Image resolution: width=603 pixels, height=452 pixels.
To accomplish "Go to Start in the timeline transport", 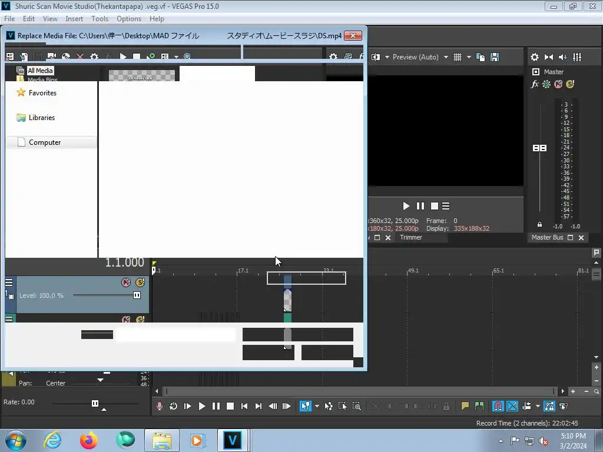I will [244, 406].
